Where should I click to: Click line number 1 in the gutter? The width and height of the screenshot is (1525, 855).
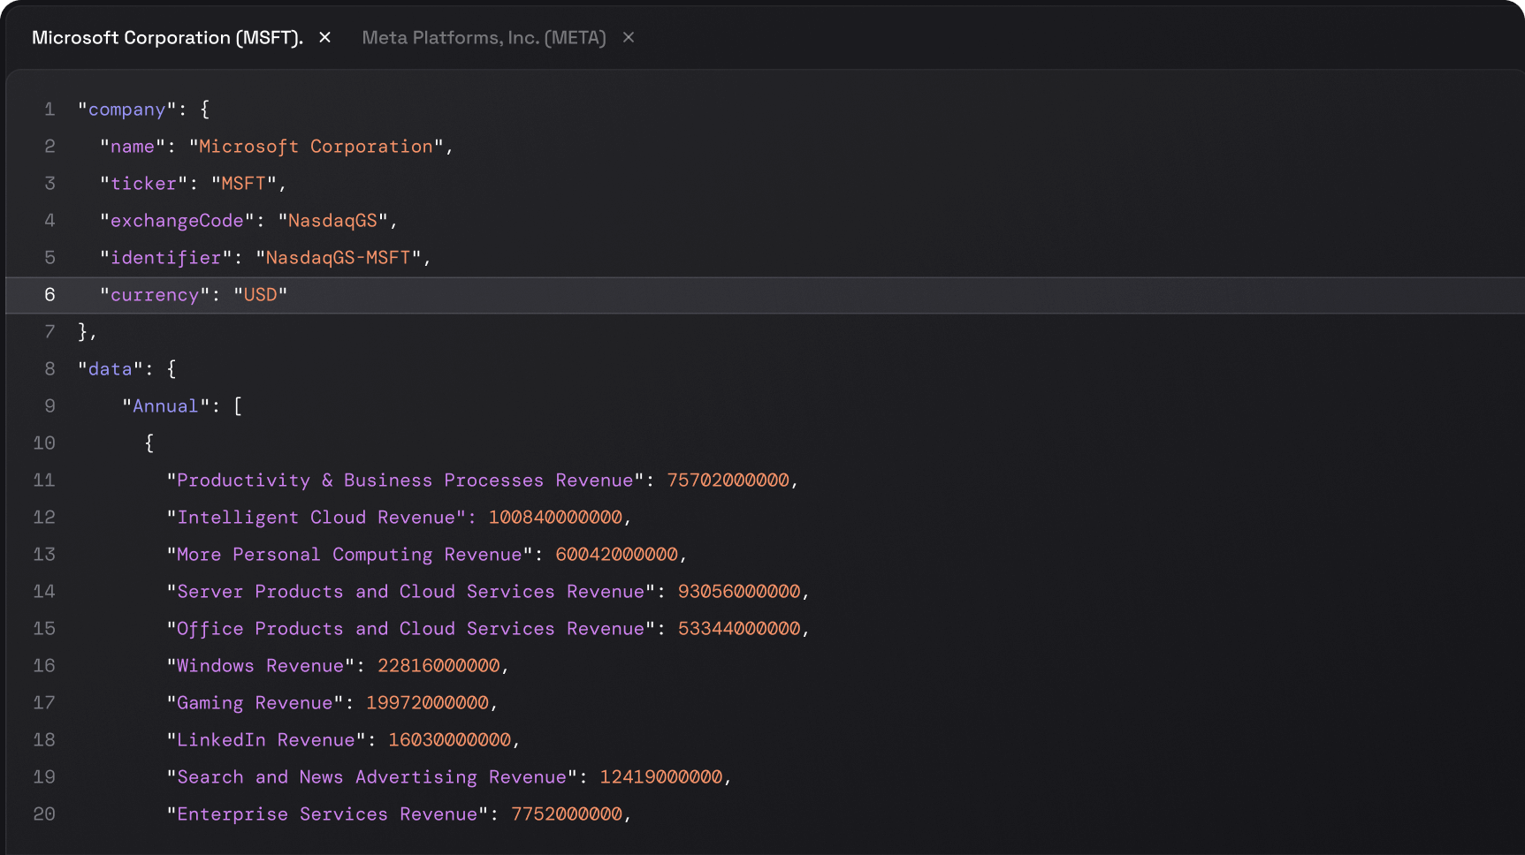50,110
